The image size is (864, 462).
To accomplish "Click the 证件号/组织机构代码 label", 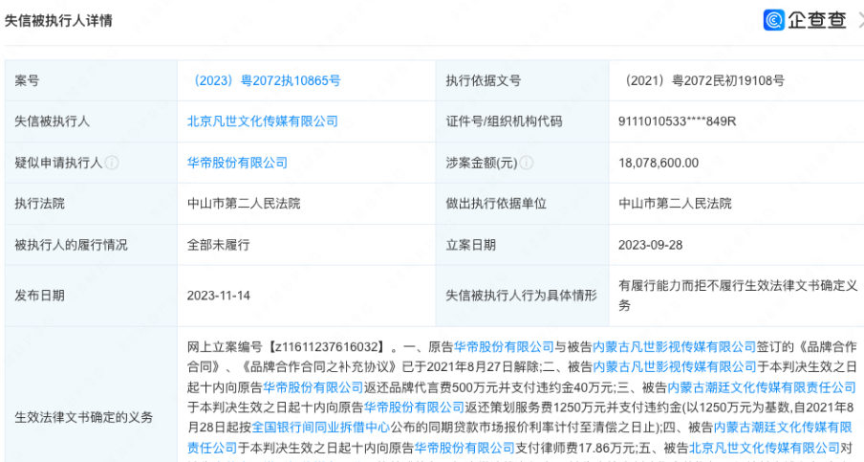I will point(504,121).
